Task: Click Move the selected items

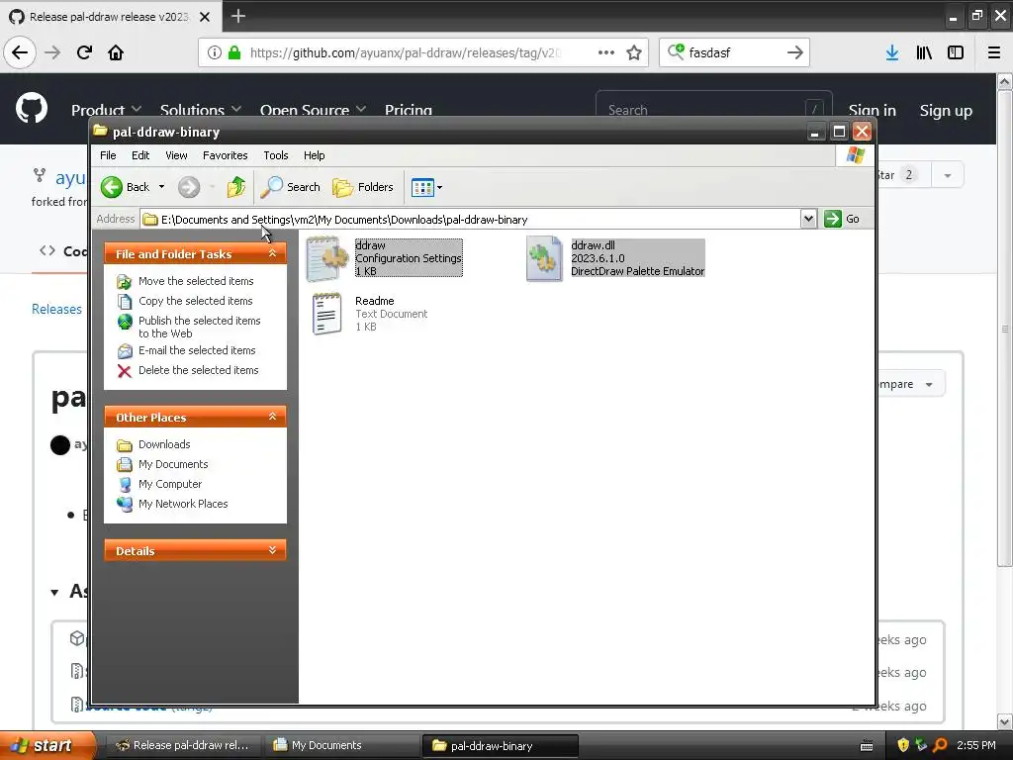Action: point(196,281)
